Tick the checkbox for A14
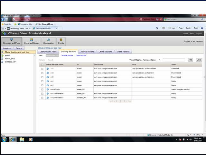Image resolution: width=206 pixels, height=155 pixels. pos(42,81)
